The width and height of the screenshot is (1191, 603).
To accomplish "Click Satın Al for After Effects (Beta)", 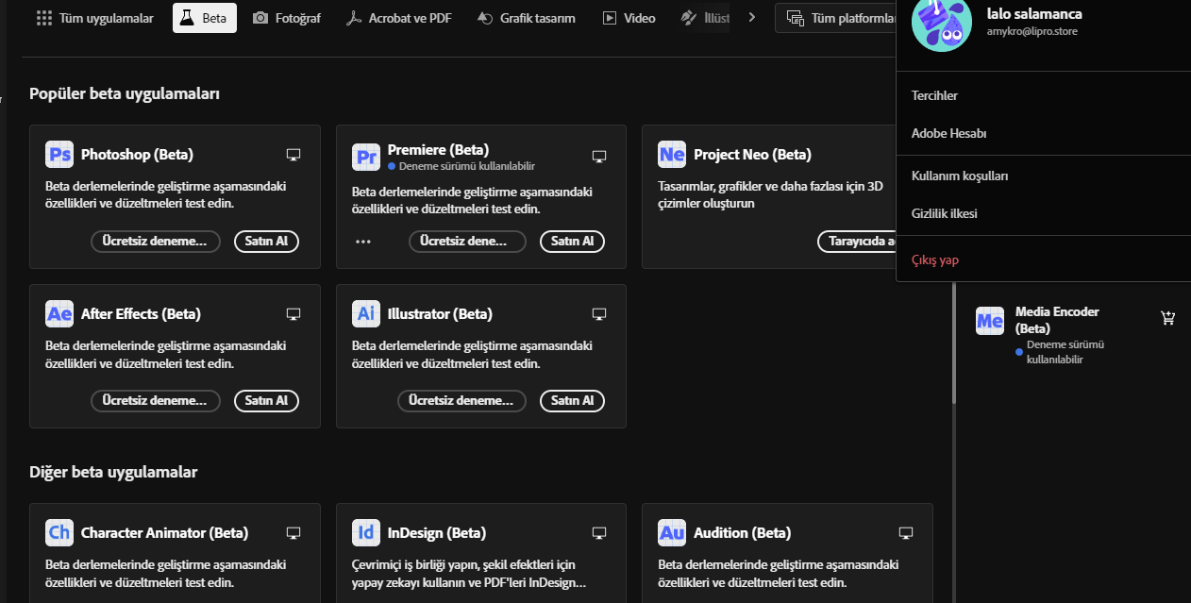I will (x=266, y=401).
